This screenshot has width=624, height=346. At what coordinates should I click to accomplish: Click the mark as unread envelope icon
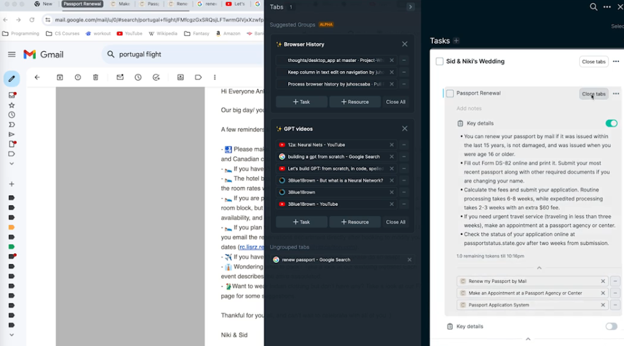pos(120,77)
